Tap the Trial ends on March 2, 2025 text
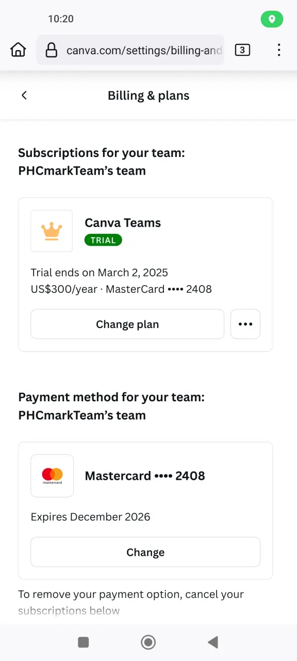 [x=100, y=272]
